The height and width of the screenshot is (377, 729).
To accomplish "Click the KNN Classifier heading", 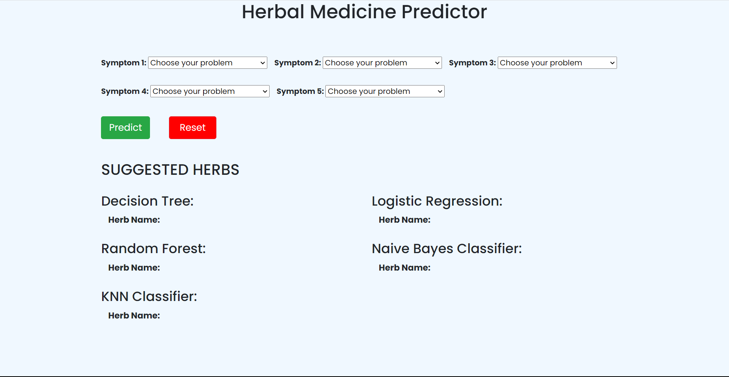I will (149, 296).
